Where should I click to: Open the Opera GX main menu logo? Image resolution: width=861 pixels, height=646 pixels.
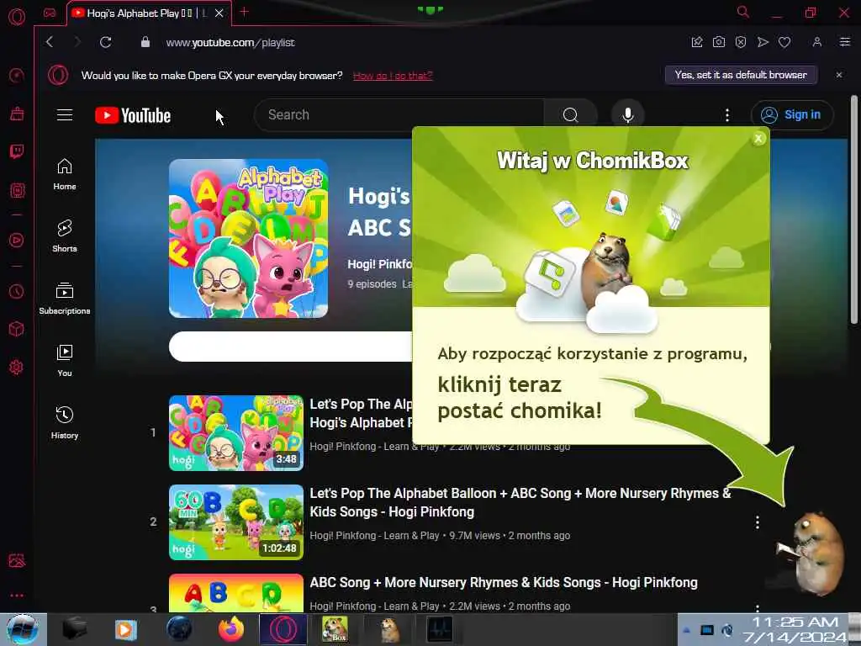point(17,17)
